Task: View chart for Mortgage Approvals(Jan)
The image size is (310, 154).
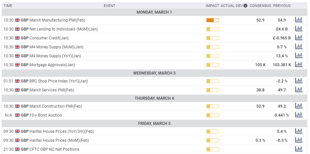Action: pyautogui.click(x=299, y=65)
